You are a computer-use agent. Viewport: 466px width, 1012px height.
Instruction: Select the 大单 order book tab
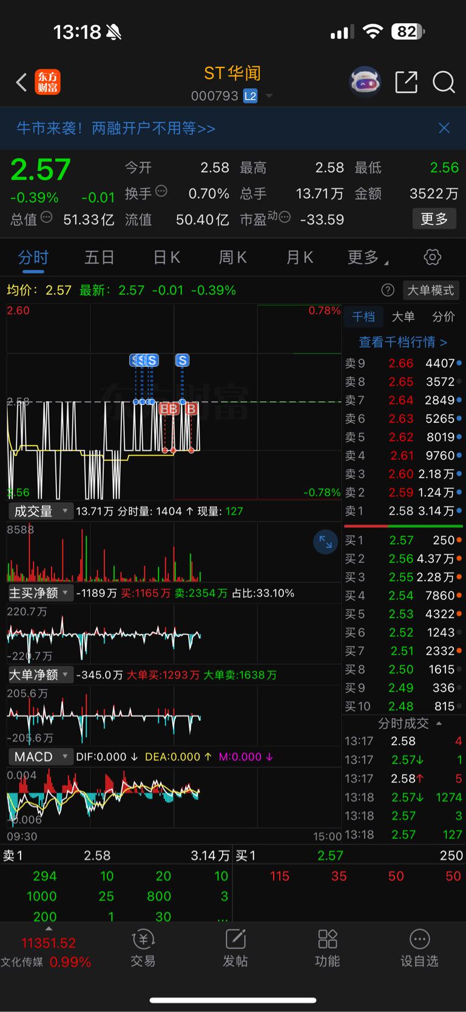(x=403, y=317)
